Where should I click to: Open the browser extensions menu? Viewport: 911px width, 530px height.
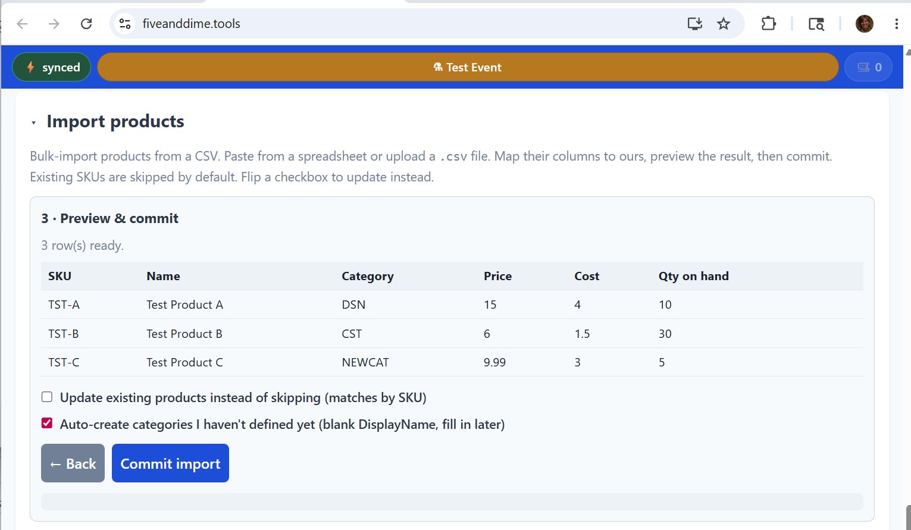click(x=769, y=24)
